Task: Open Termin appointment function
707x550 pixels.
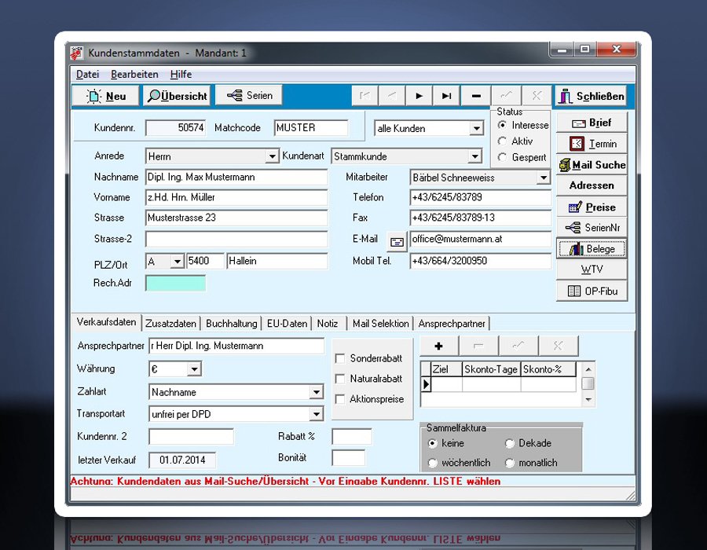Action: [592, 144]
